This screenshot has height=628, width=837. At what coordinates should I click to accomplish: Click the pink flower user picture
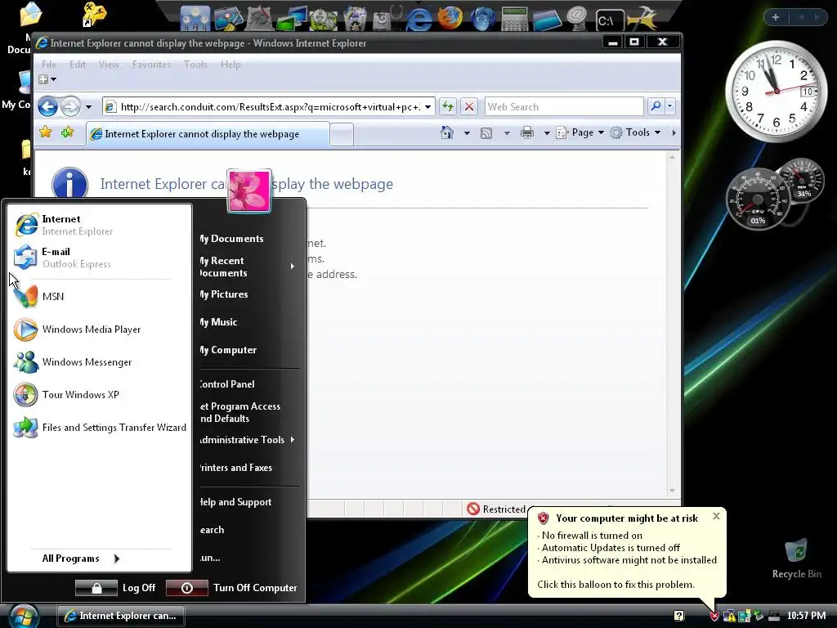pos(249,191)
